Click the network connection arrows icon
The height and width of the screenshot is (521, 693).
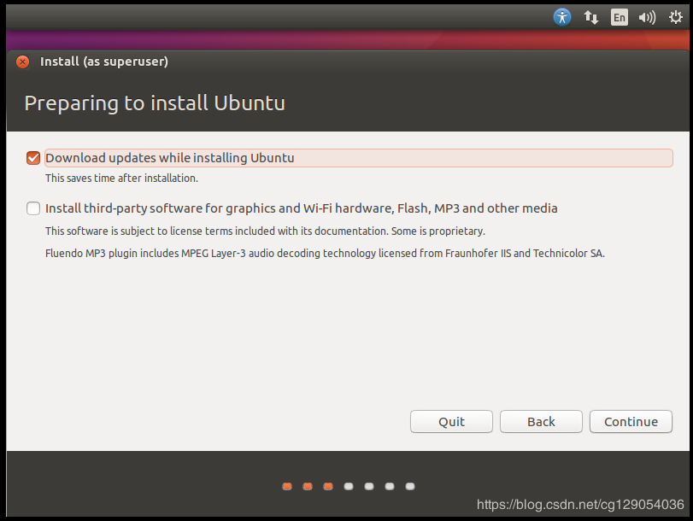[x=590, y=16]
